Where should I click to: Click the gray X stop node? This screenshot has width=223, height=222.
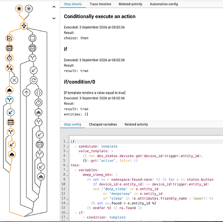[14, 80]
